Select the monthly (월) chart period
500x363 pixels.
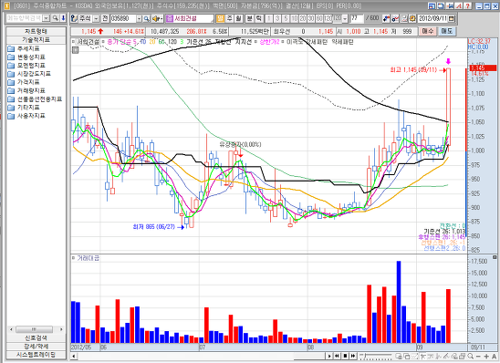point(238,18)
